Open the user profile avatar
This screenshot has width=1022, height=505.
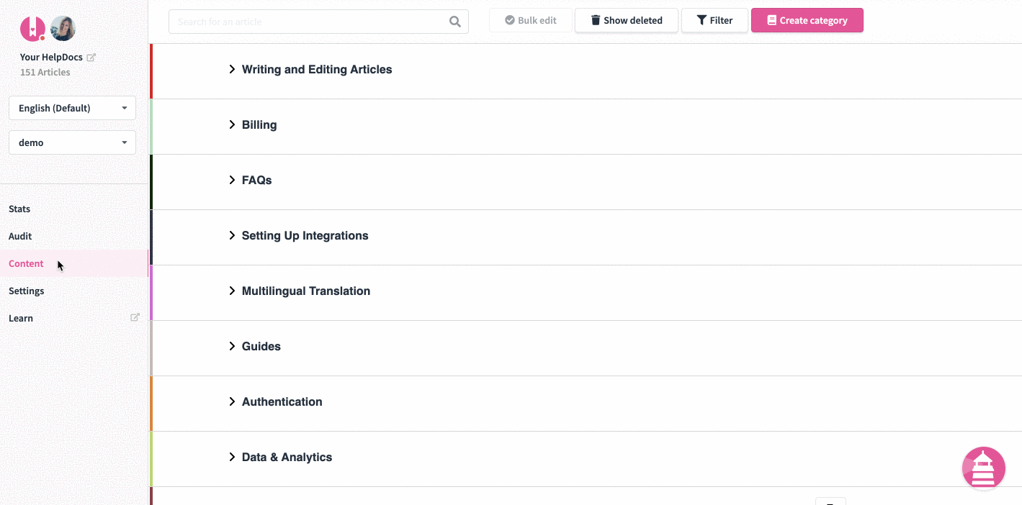pos(63,29)
